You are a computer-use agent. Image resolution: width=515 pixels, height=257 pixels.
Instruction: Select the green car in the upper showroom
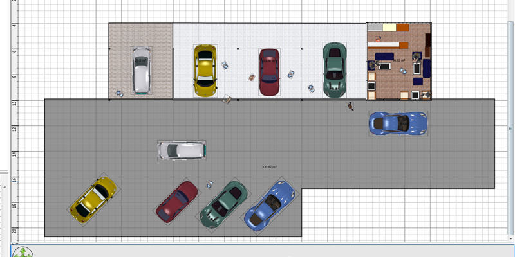coord(333,69)
